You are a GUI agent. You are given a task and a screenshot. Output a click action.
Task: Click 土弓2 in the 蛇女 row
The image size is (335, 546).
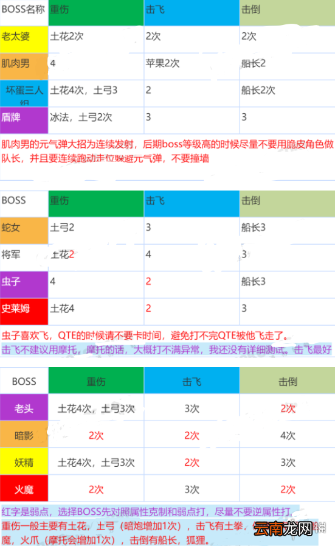pyautogui.click(x=62, y=228)
